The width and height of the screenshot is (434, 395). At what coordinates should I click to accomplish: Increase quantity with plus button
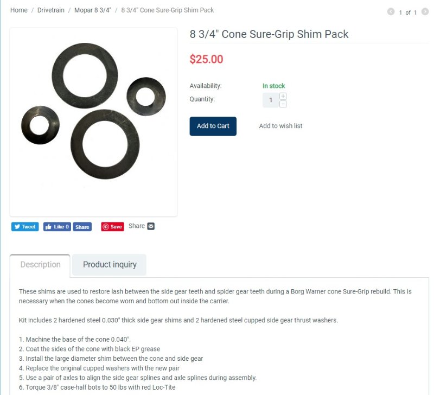click(283, 96)
